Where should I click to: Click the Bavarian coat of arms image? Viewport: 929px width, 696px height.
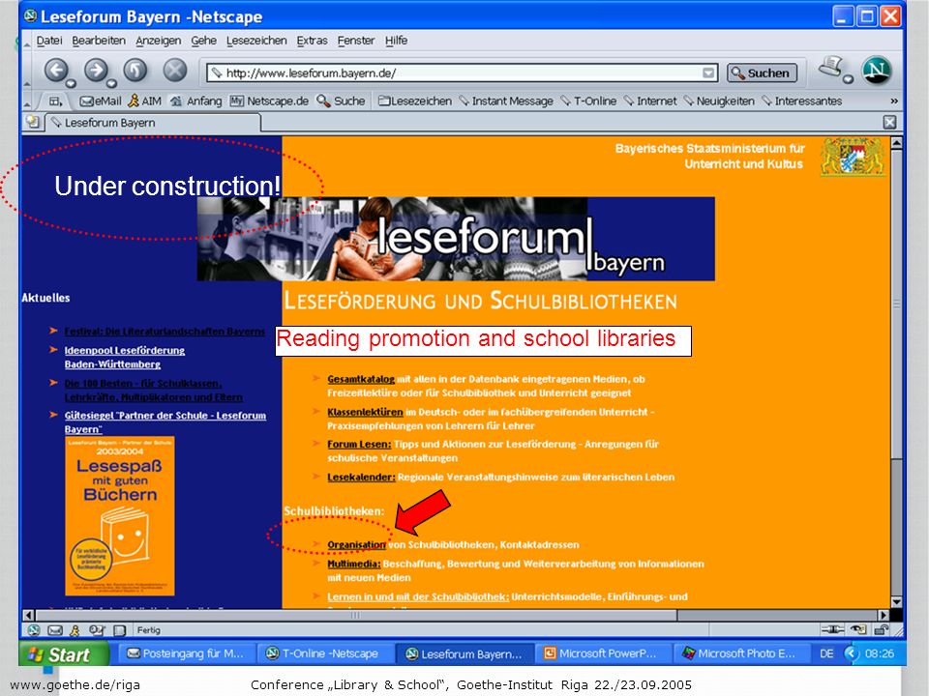(853, 157)
